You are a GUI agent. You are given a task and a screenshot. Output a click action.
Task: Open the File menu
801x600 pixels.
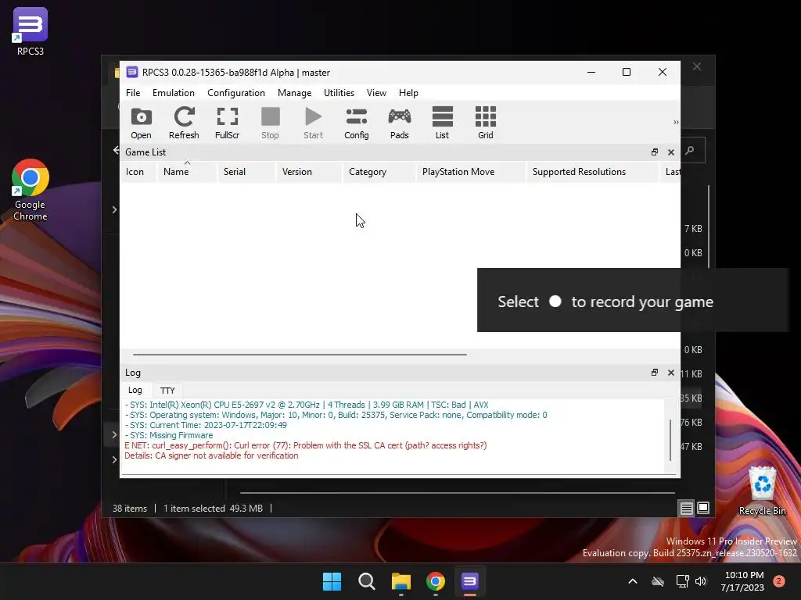133,93
